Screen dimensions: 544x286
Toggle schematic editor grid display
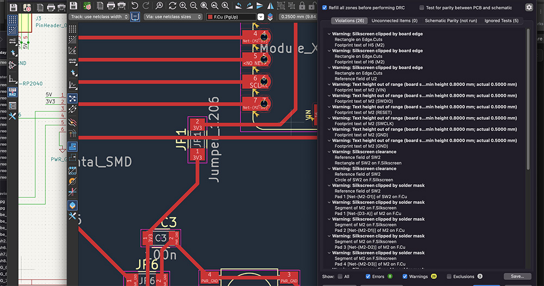13,20
